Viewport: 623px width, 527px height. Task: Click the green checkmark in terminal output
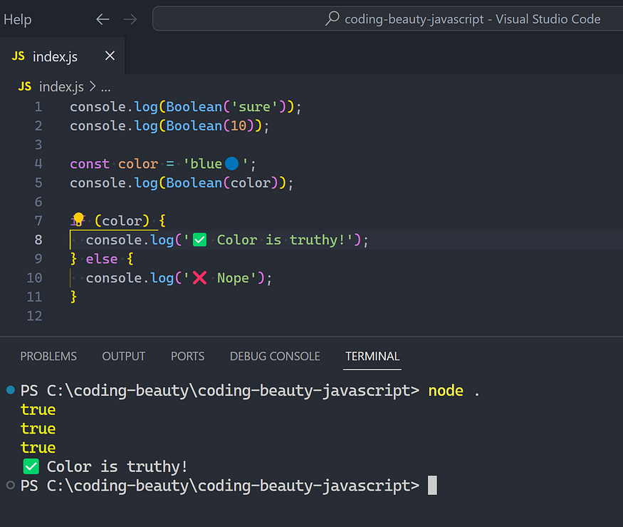pyautogui.click(x=31, y=466)
